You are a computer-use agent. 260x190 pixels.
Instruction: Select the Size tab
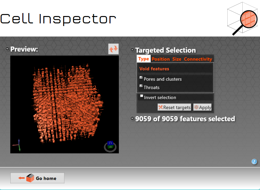pos(177,59)
